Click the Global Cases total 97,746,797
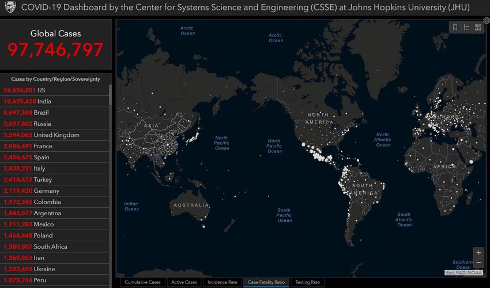Screen dimensions: 490x288 [55, 50]
